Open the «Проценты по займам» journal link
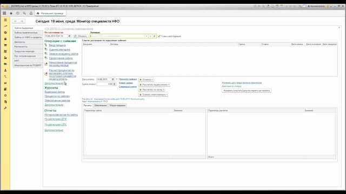The image size is (346, 194). pos(57,96)
